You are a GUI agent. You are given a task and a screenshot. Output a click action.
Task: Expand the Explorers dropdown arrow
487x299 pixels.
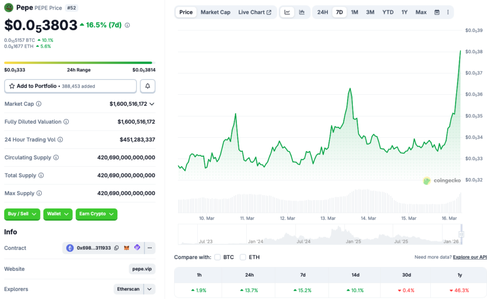(x=150, y=289)
